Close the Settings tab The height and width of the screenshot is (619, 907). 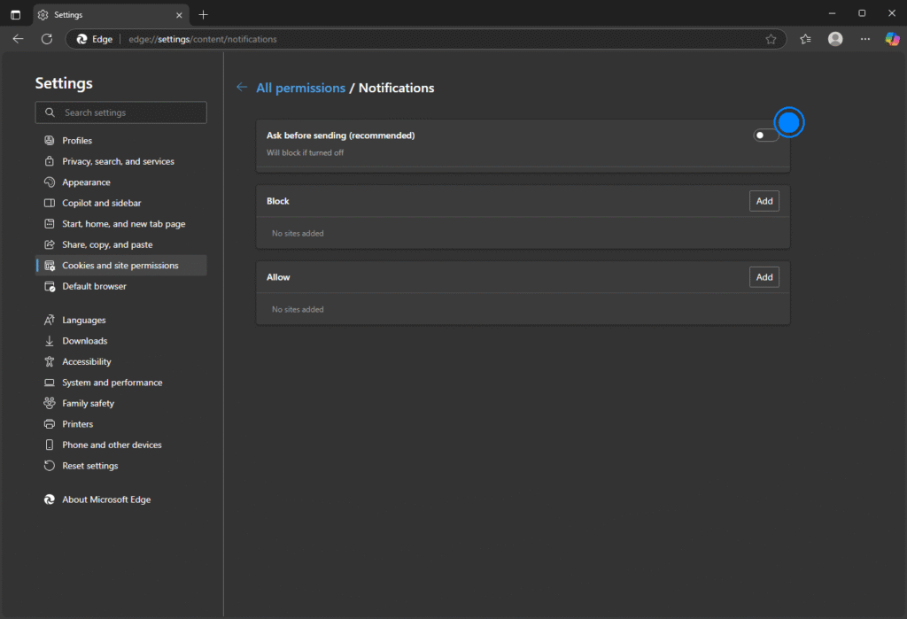point(178,15)
